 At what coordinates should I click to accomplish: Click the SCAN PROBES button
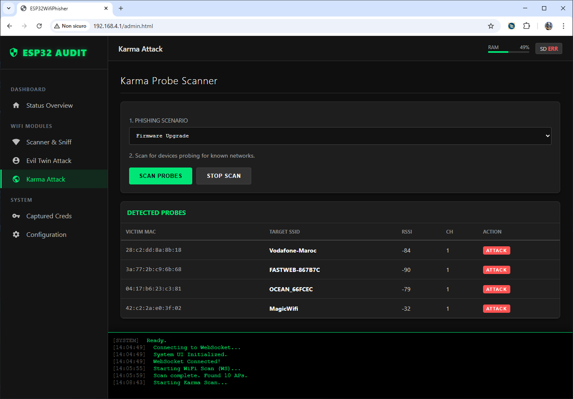(160, 176)
